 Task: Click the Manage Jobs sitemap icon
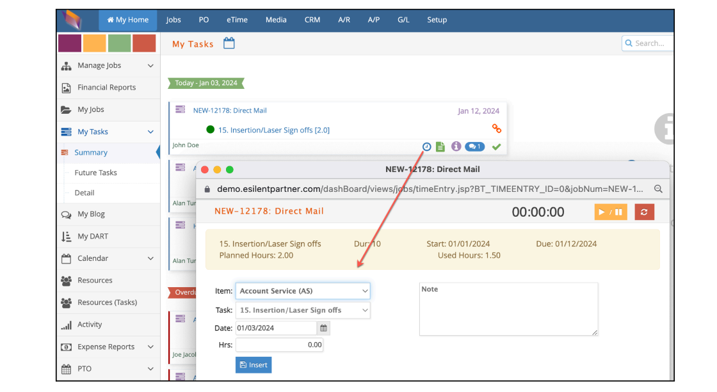click(67, 66)
